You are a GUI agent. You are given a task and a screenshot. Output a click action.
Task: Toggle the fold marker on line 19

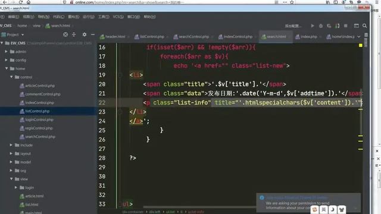120,75
